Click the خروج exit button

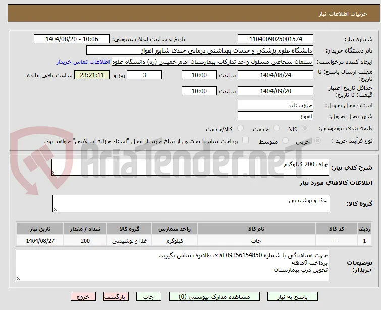(x=83, y=297)
